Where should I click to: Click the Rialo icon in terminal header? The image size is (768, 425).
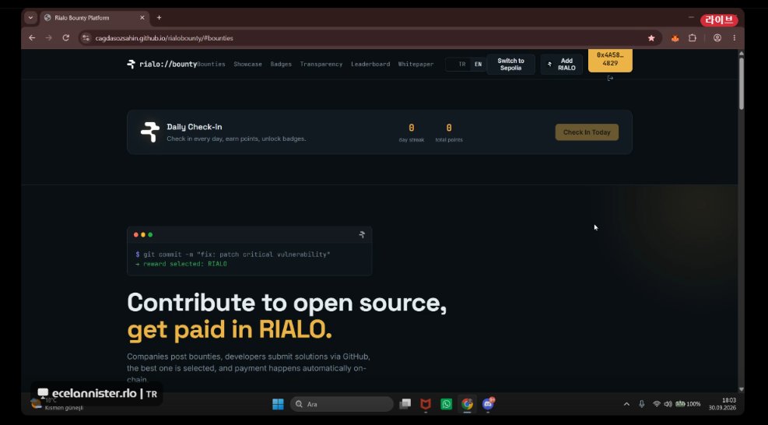362,235
